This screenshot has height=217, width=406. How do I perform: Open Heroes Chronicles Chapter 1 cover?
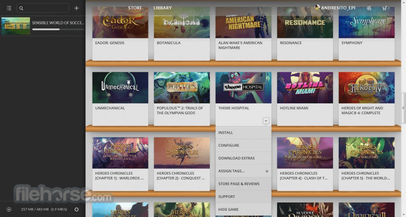pyautogui.click(x=120, y=153)
